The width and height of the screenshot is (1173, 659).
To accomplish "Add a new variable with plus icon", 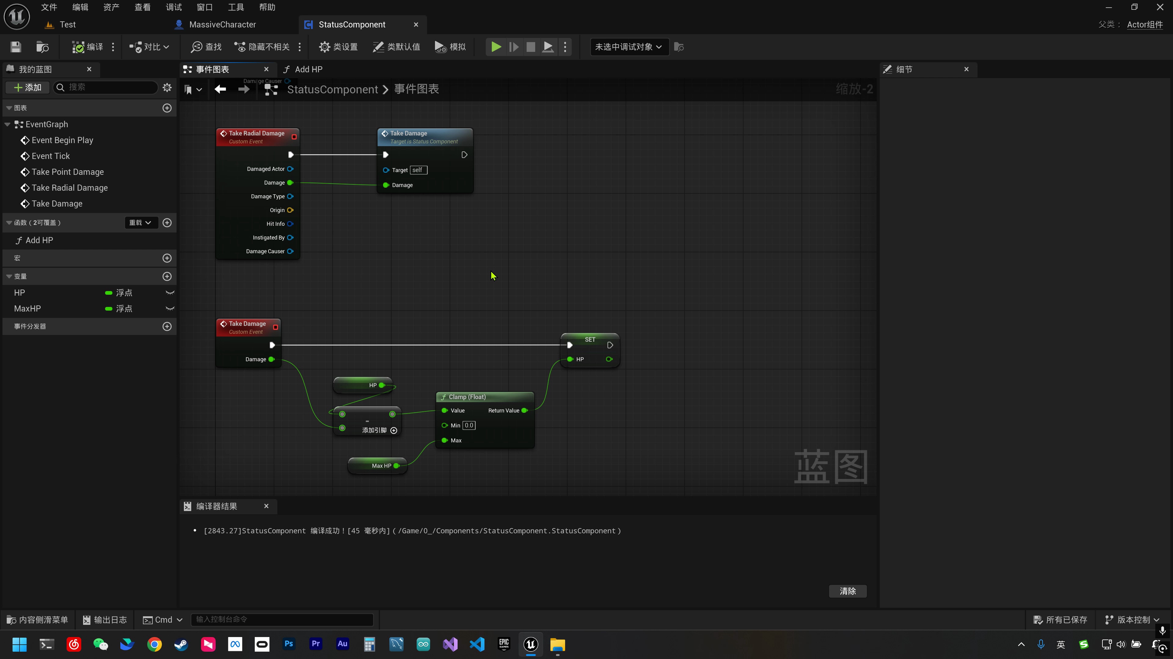I will [167, 276].
